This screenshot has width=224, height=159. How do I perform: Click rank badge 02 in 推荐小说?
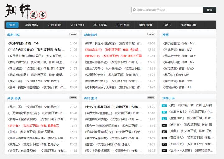(x=164, y=112)
